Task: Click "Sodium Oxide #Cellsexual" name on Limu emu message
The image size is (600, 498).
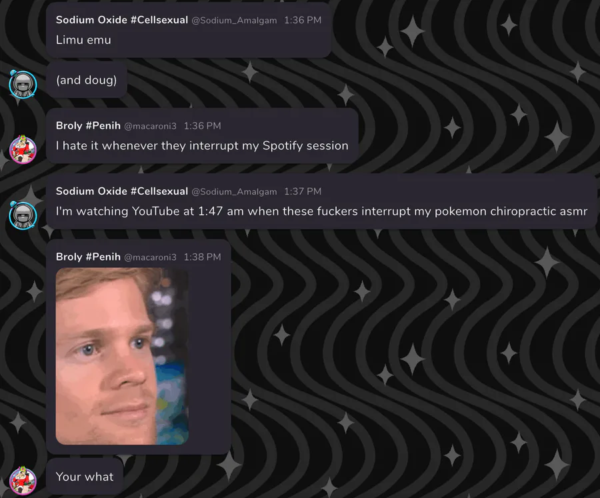Action: coord(122,20)
